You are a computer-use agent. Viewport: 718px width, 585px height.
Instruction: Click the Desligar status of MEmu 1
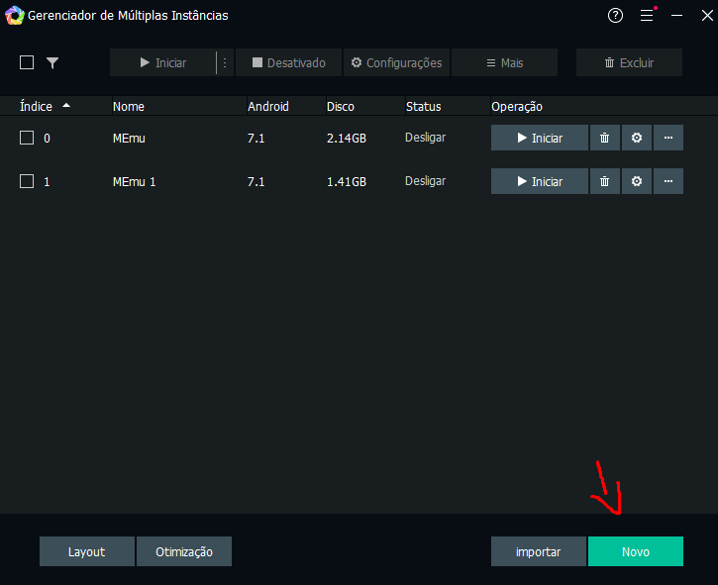point(426,181)
